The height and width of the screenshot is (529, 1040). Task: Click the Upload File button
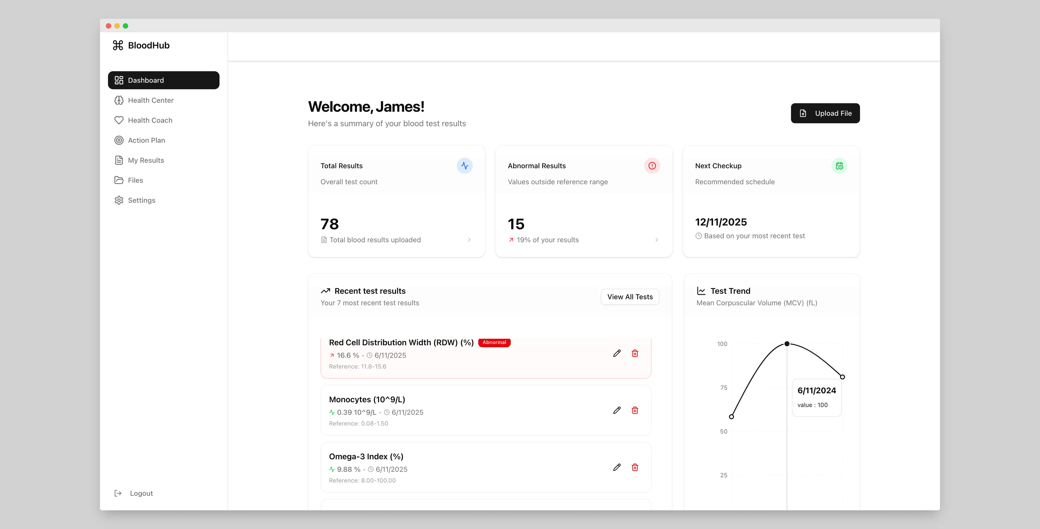coord(825,113)
